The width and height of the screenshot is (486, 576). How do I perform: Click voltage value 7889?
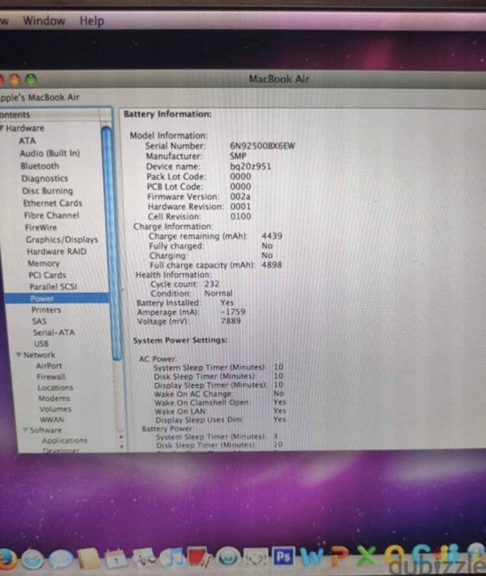(231, 321)
